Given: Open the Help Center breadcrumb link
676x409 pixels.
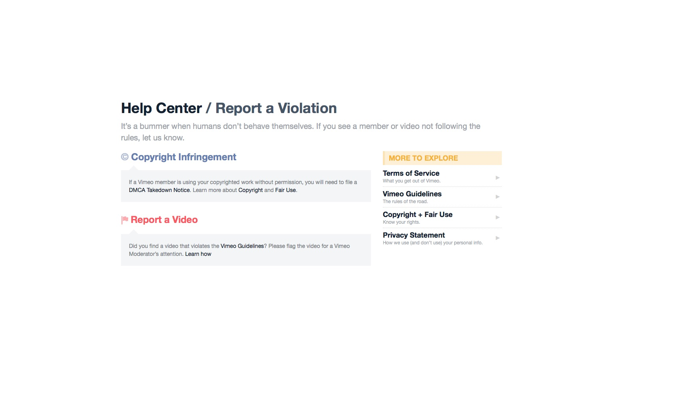Looking at the screenshot, I should pyautogui.click(x=161, y=108).
